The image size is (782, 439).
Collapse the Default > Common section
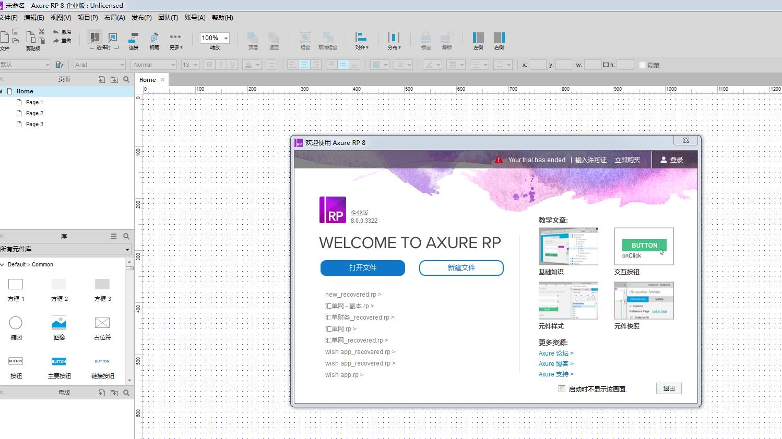[3, 264]
